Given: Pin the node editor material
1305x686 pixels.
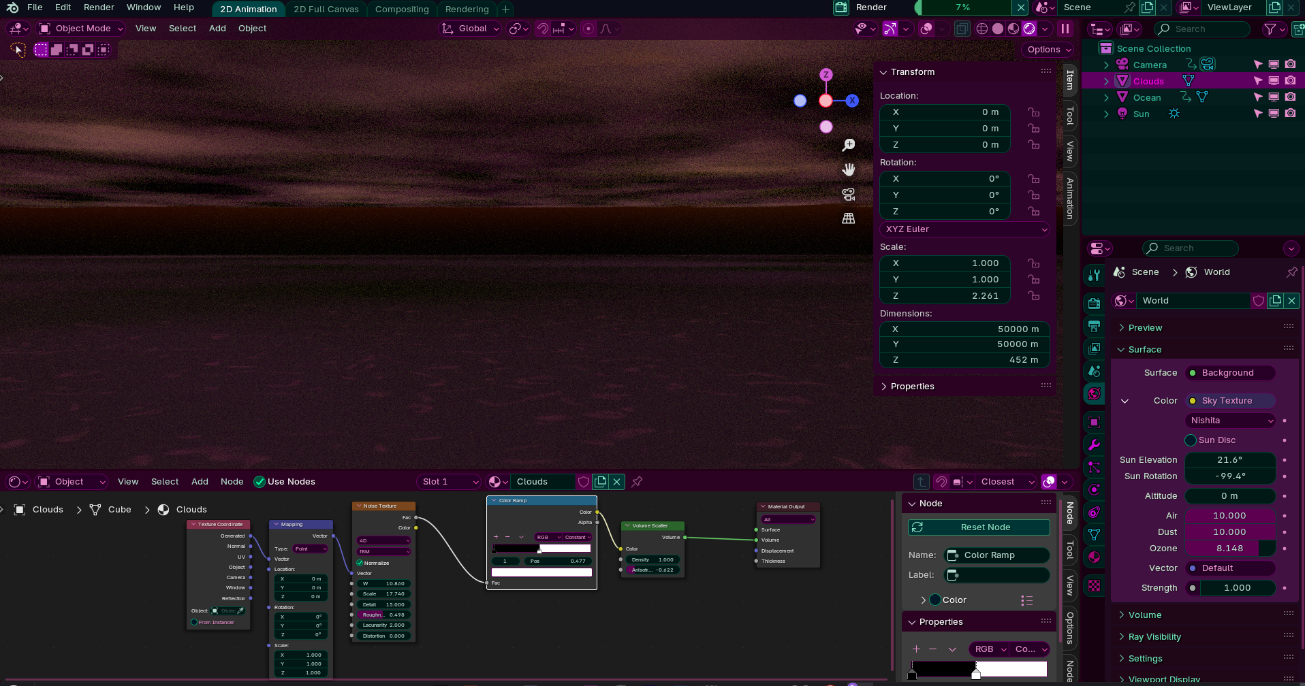Looking at the screenshot, I should pyautogui.click(x=637, y=482).
